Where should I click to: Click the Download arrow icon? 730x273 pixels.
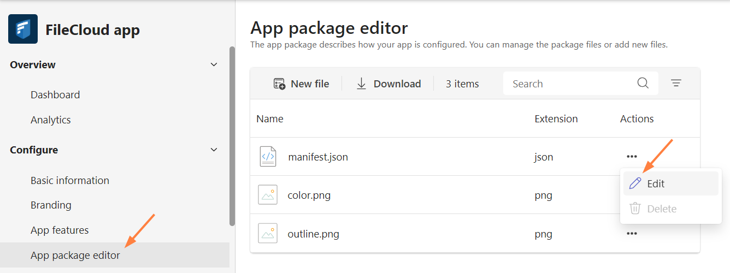361,84
